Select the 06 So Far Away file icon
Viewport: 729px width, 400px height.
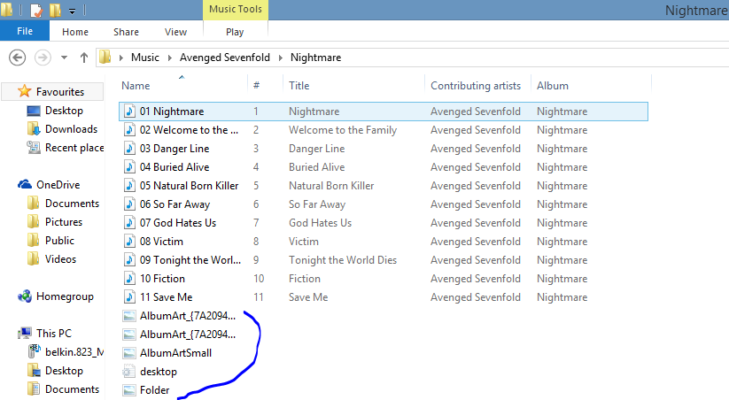tap(129, 204)
